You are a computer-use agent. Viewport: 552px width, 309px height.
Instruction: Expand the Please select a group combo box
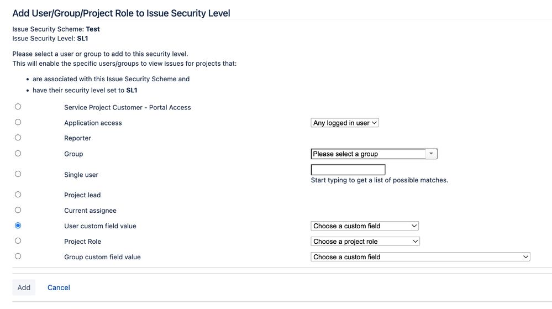click(x=369, y=154)
